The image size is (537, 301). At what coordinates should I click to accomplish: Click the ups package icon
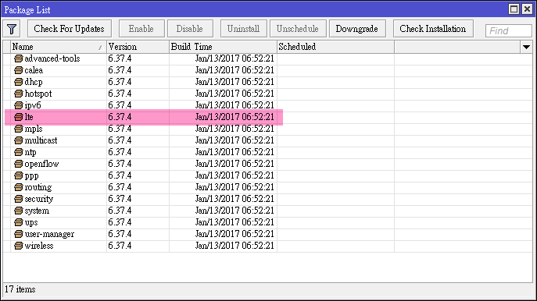tap(19, 222)
